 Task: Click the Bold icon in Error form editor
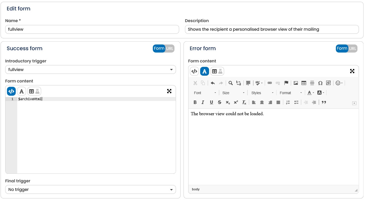click(x=195, y=102)
